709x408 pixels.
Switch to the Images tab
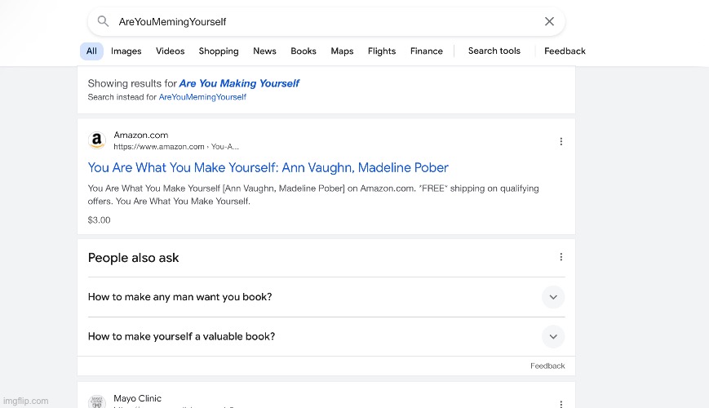click(x=126, y=51)
